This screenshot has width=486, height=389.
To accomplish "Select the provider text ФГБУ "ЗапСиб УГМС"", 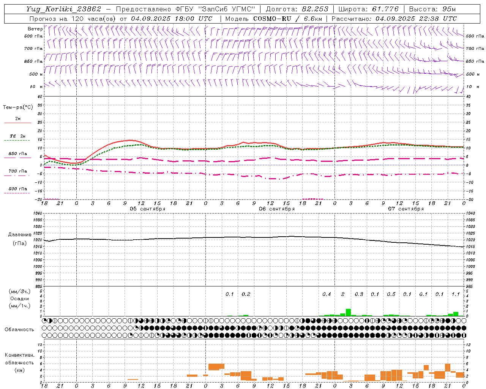I will pos(215,9).
